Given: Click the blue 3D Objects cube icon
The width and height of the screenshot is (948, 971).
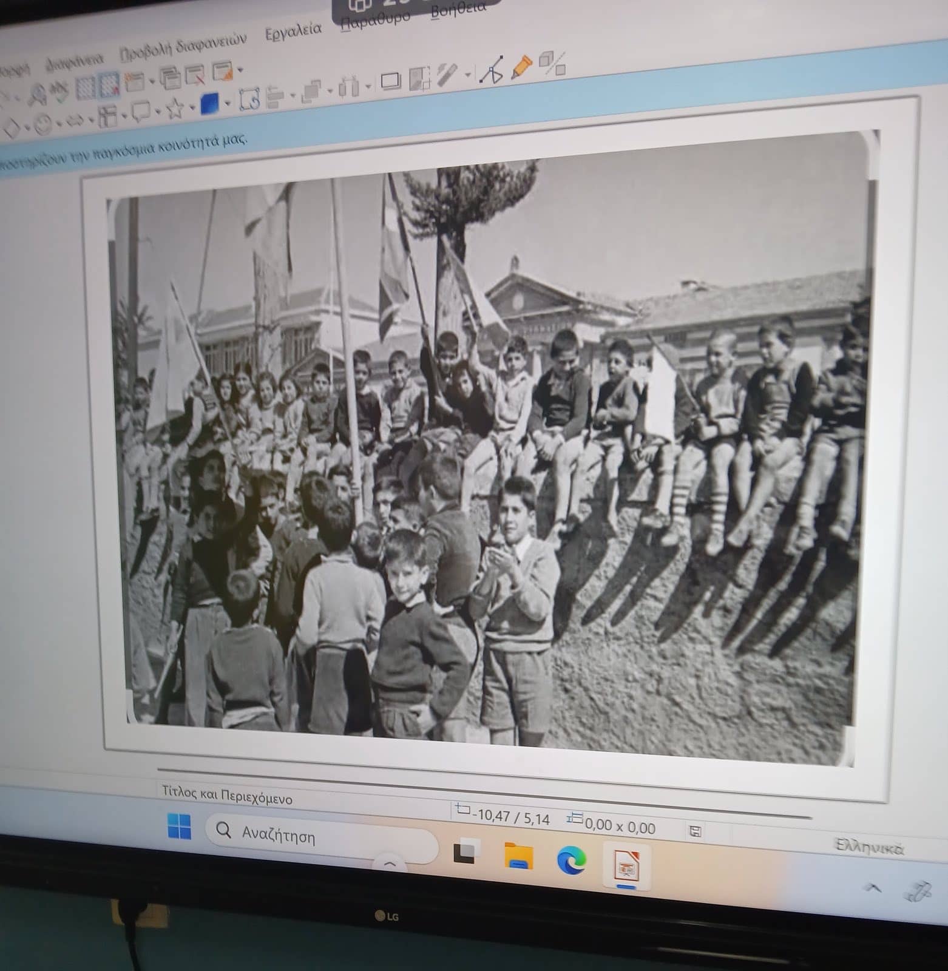Looking at the screenshot, I should point(209,104).
